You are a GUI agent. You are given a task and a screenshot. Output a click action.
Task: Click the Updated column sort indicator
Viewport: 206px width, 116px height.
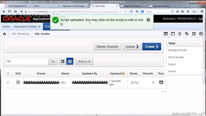tap(123, 74)
